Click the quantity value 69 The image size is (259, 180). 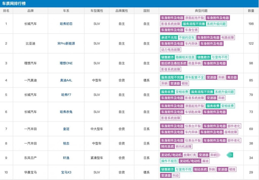coord(251,129)
